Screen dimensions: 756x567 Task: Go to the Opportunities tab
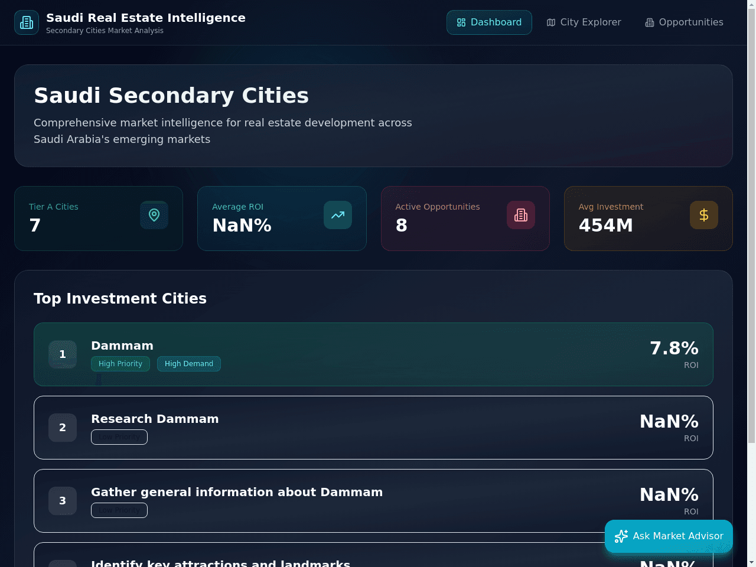coord(684,22)
